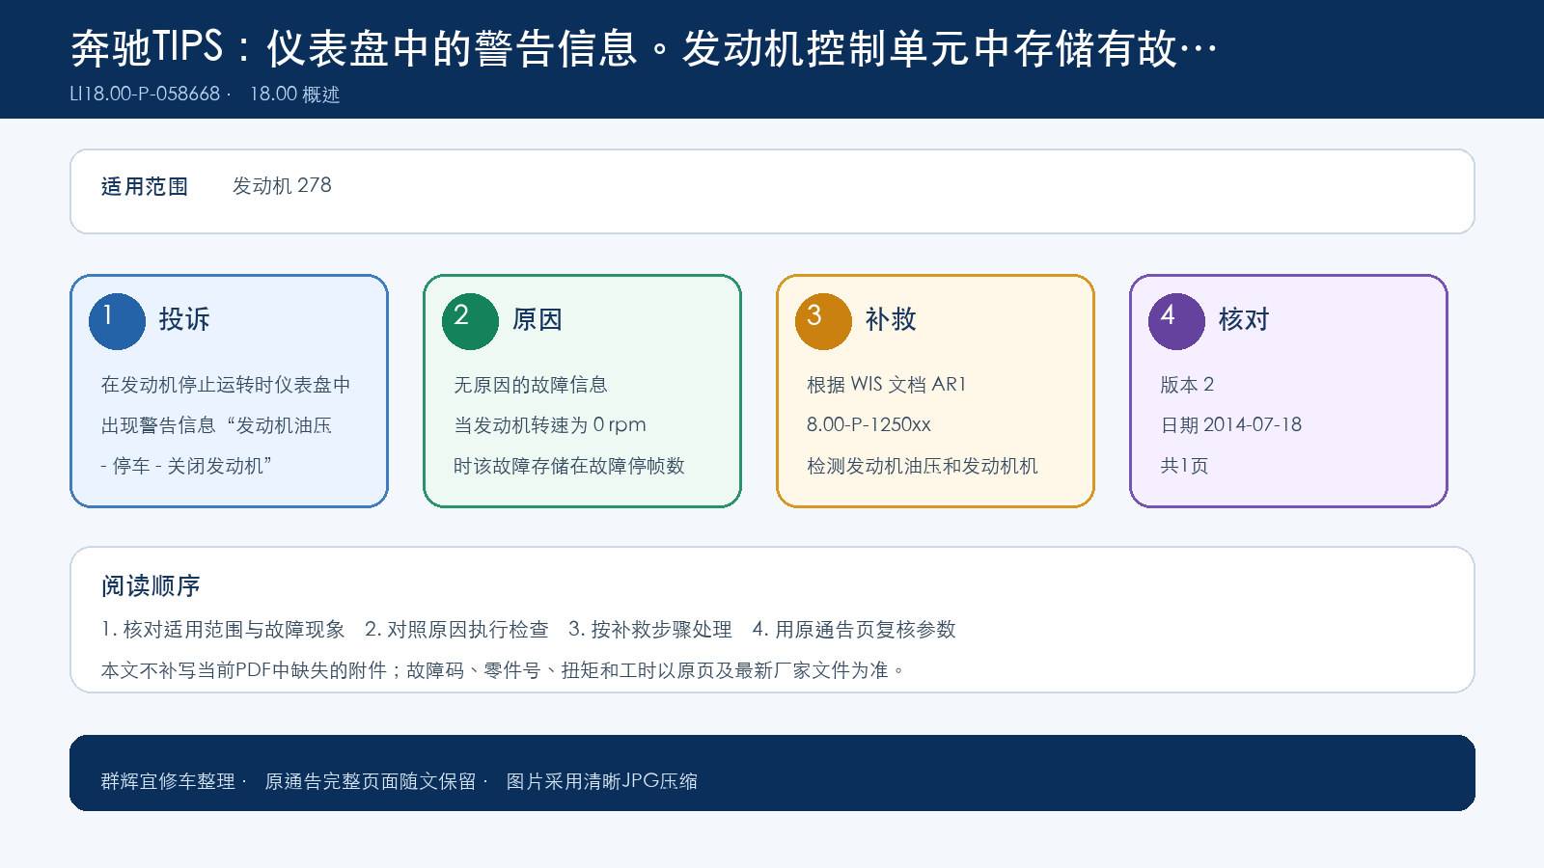Image resolution: width=1544 pixels, height=868 pixels.
Task: Click step 3. 按补救步骤处理
Action: pos(650,630)
